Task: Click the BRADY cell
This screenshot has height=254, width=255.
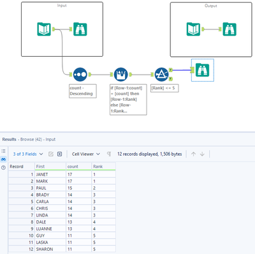Action: [50, 195]
